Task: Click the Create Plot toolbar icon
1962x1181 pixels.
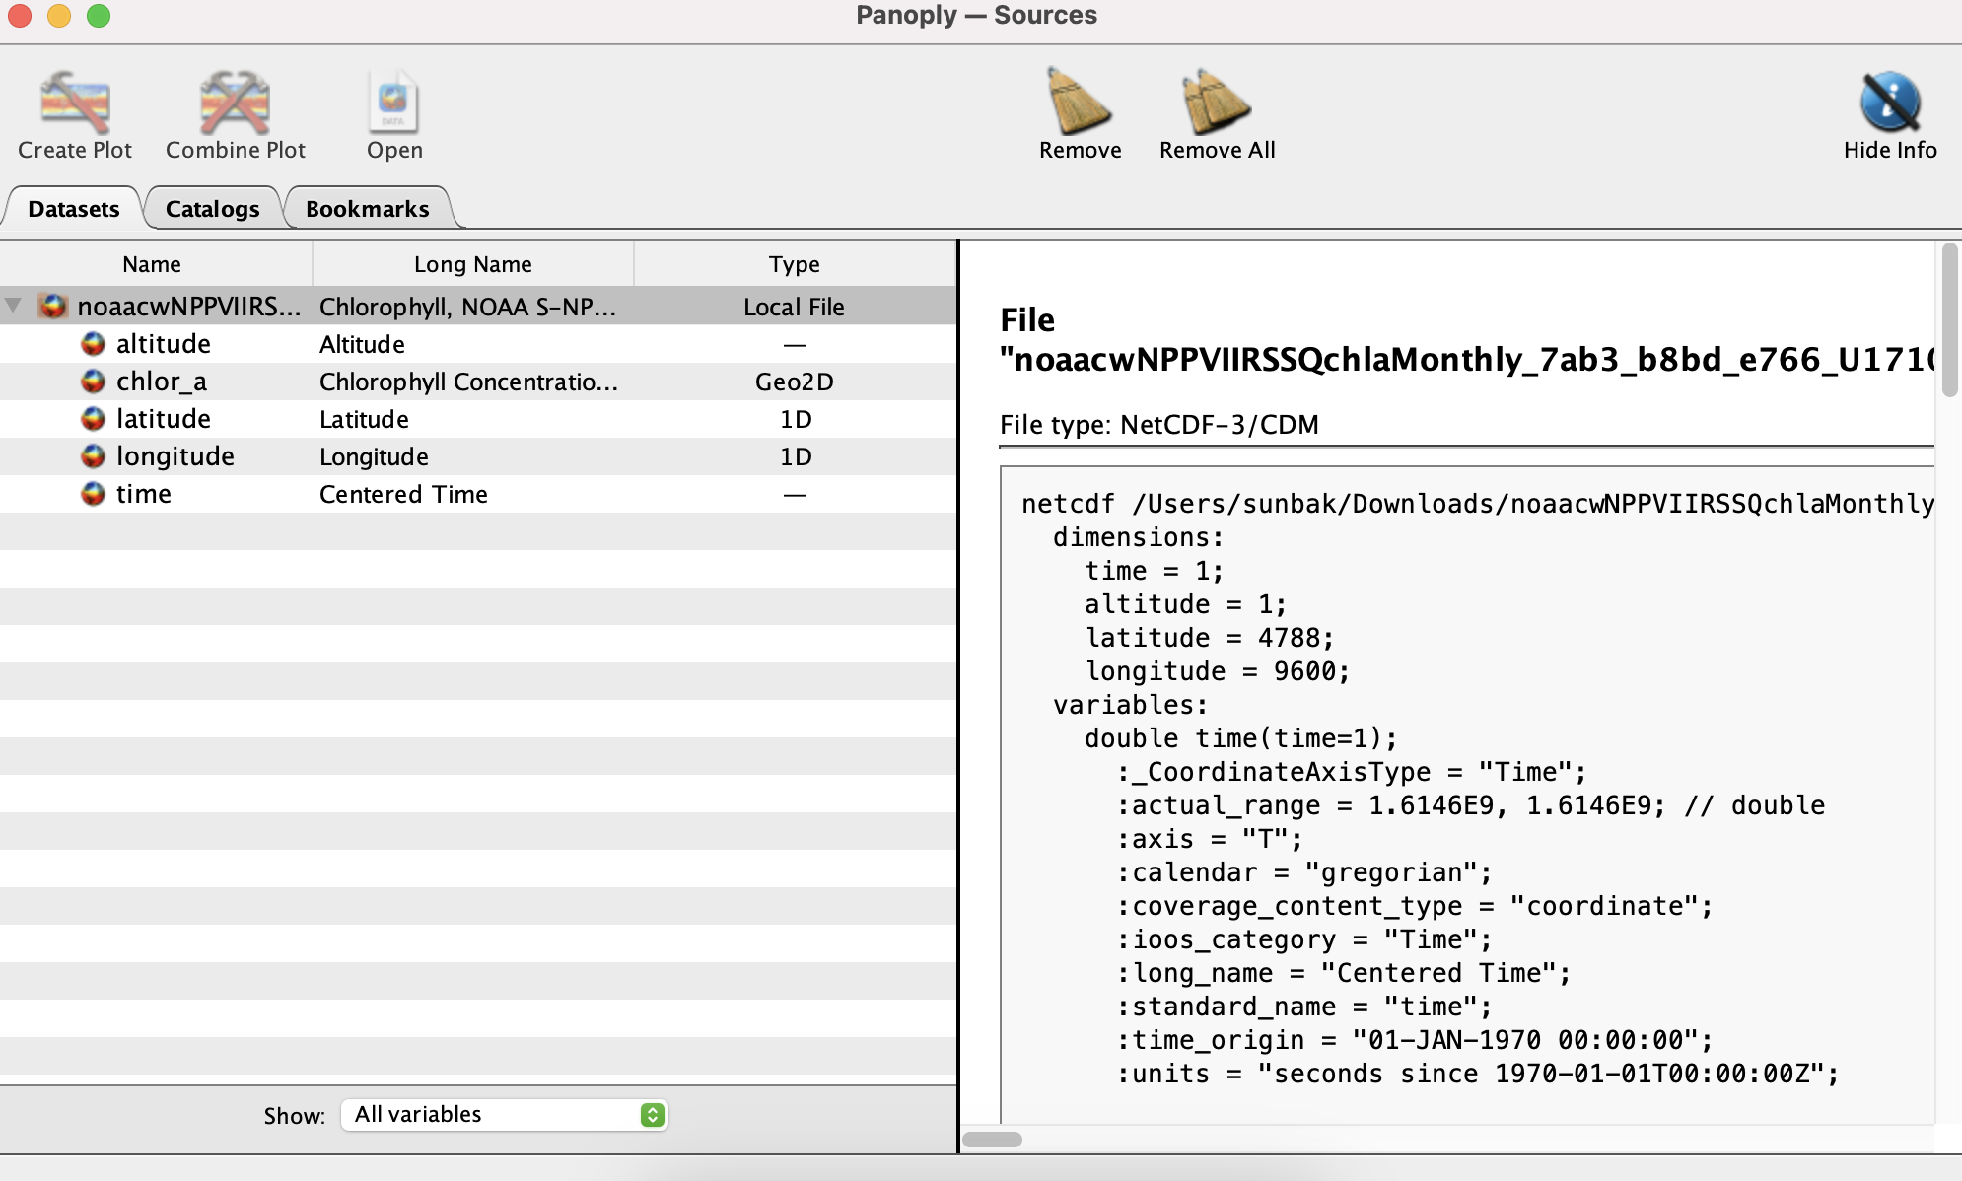Action: [75, 104]
